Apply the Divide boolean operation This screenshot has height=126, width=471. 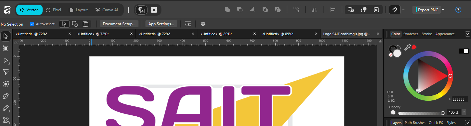[x=278, y=10]
